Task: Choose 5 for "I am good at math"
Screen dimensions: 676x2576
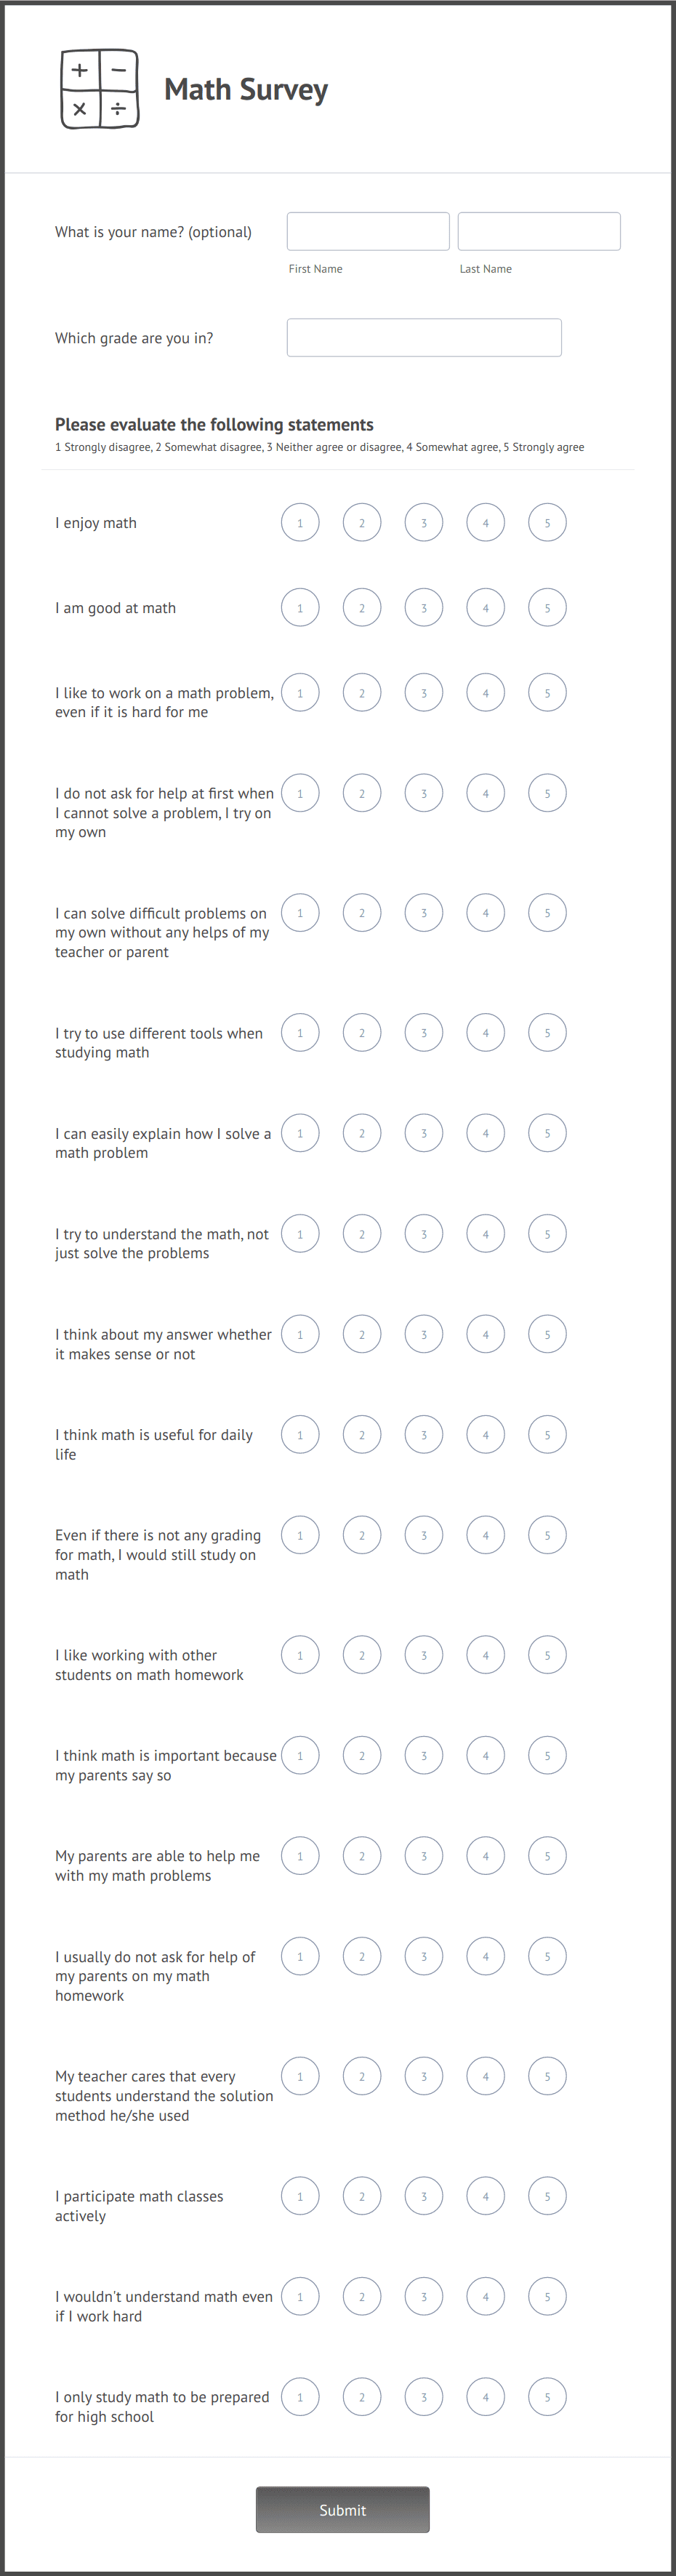Action: pyautogui.click(x=547, y=607)
